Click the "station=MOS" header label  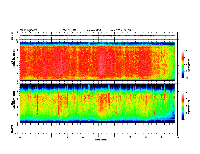click(x=94, y=30)
